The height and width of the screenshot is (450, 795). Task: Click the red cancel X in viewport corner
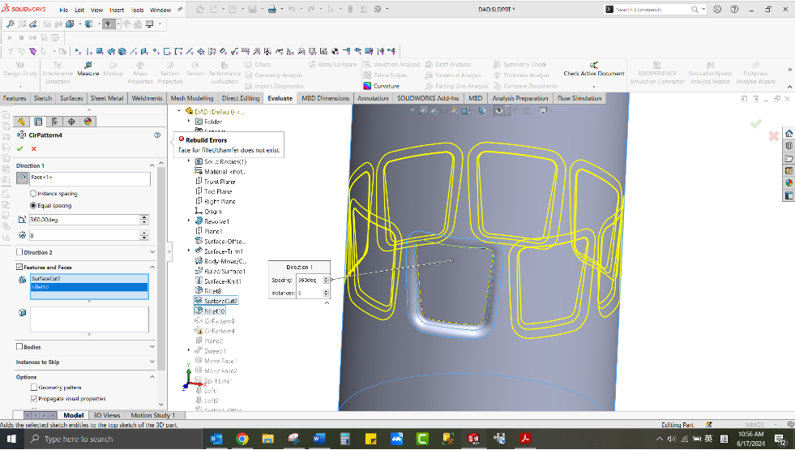point(774,136)
